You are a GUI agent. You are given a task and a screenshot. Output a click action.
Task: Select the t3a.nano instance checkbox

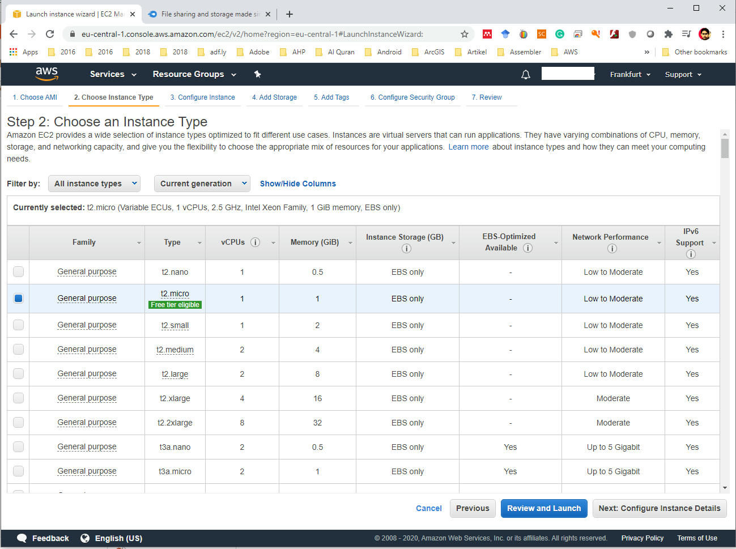click(x=19, y=446)
